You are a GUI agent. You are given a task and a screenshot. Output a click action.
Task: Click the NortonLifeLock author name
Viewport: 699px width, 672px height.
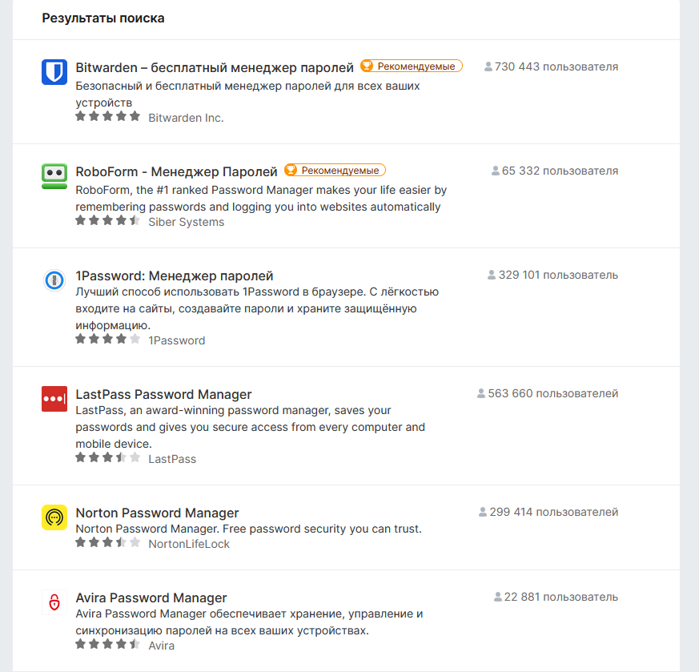pyautogui.click(x=189, y=544)
